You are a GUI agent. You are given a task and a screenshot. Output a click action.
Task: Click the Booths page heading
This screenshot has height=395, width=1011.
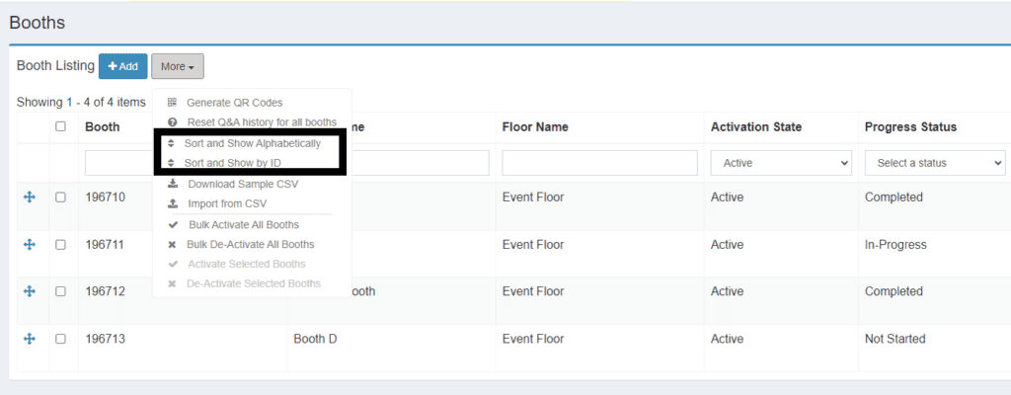[38, 23]
